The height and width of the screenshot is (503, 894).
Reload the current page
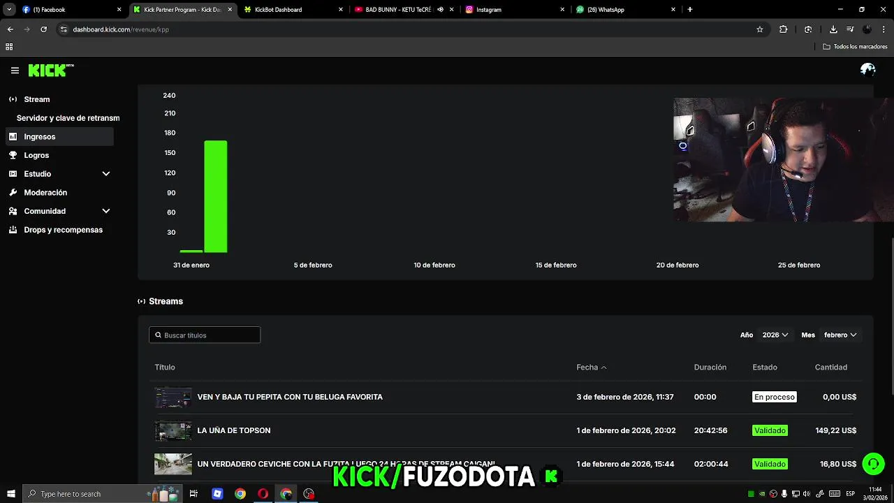click(44, 29)
